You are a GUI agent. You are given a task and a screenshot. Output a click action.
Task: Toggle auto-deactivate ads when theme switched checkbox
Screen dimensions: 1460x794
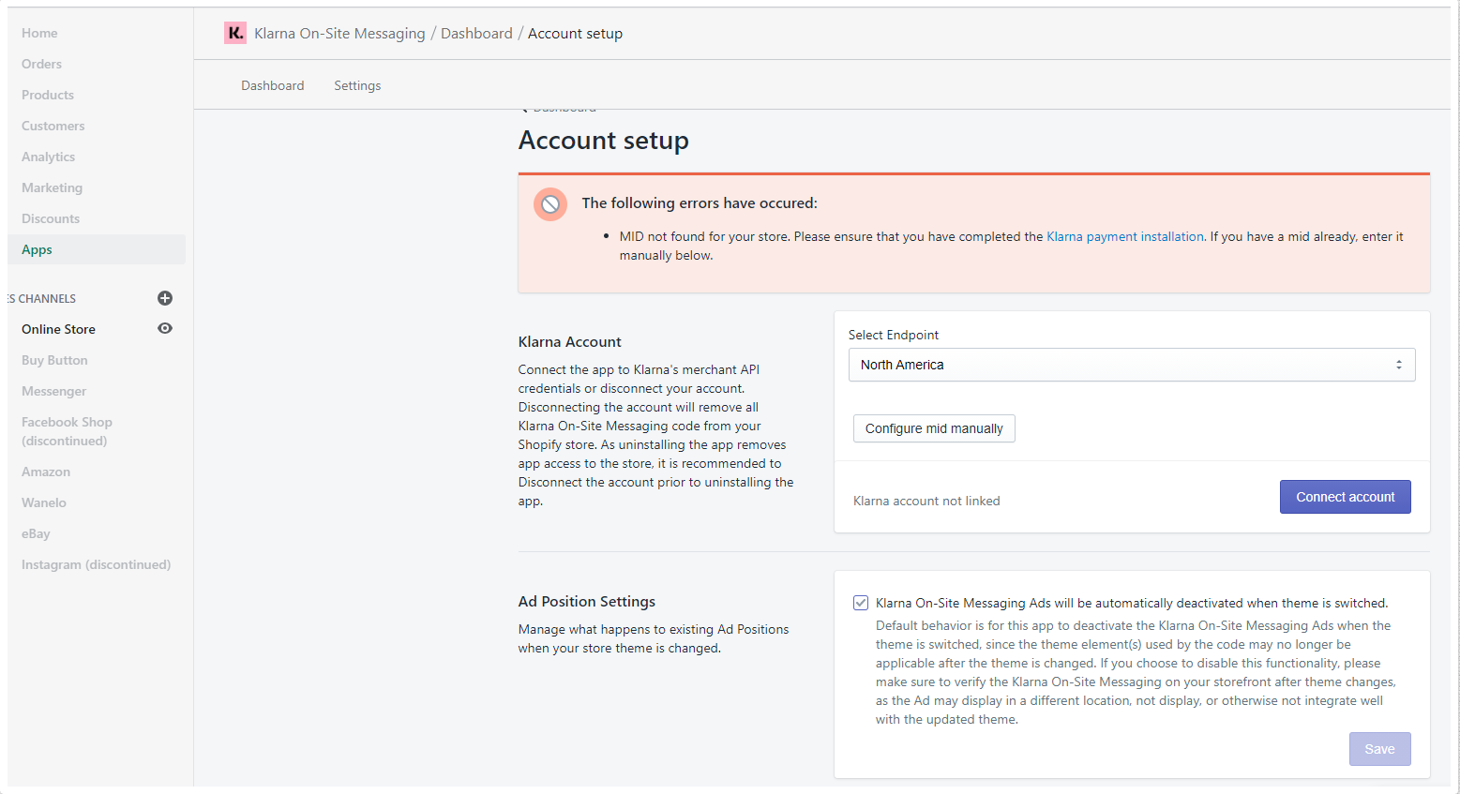point(861,603)
